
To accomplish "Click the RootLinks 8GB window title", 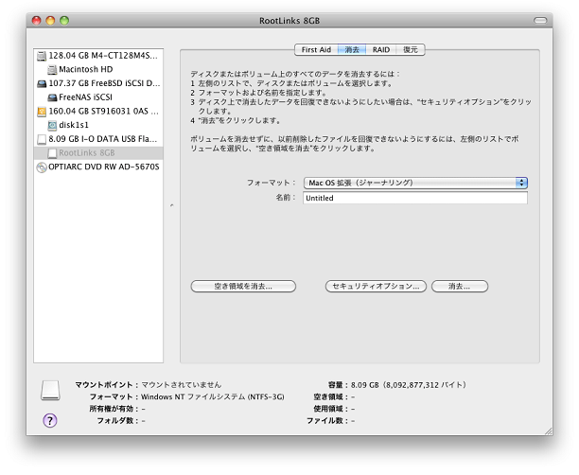I will pos(289,21).
